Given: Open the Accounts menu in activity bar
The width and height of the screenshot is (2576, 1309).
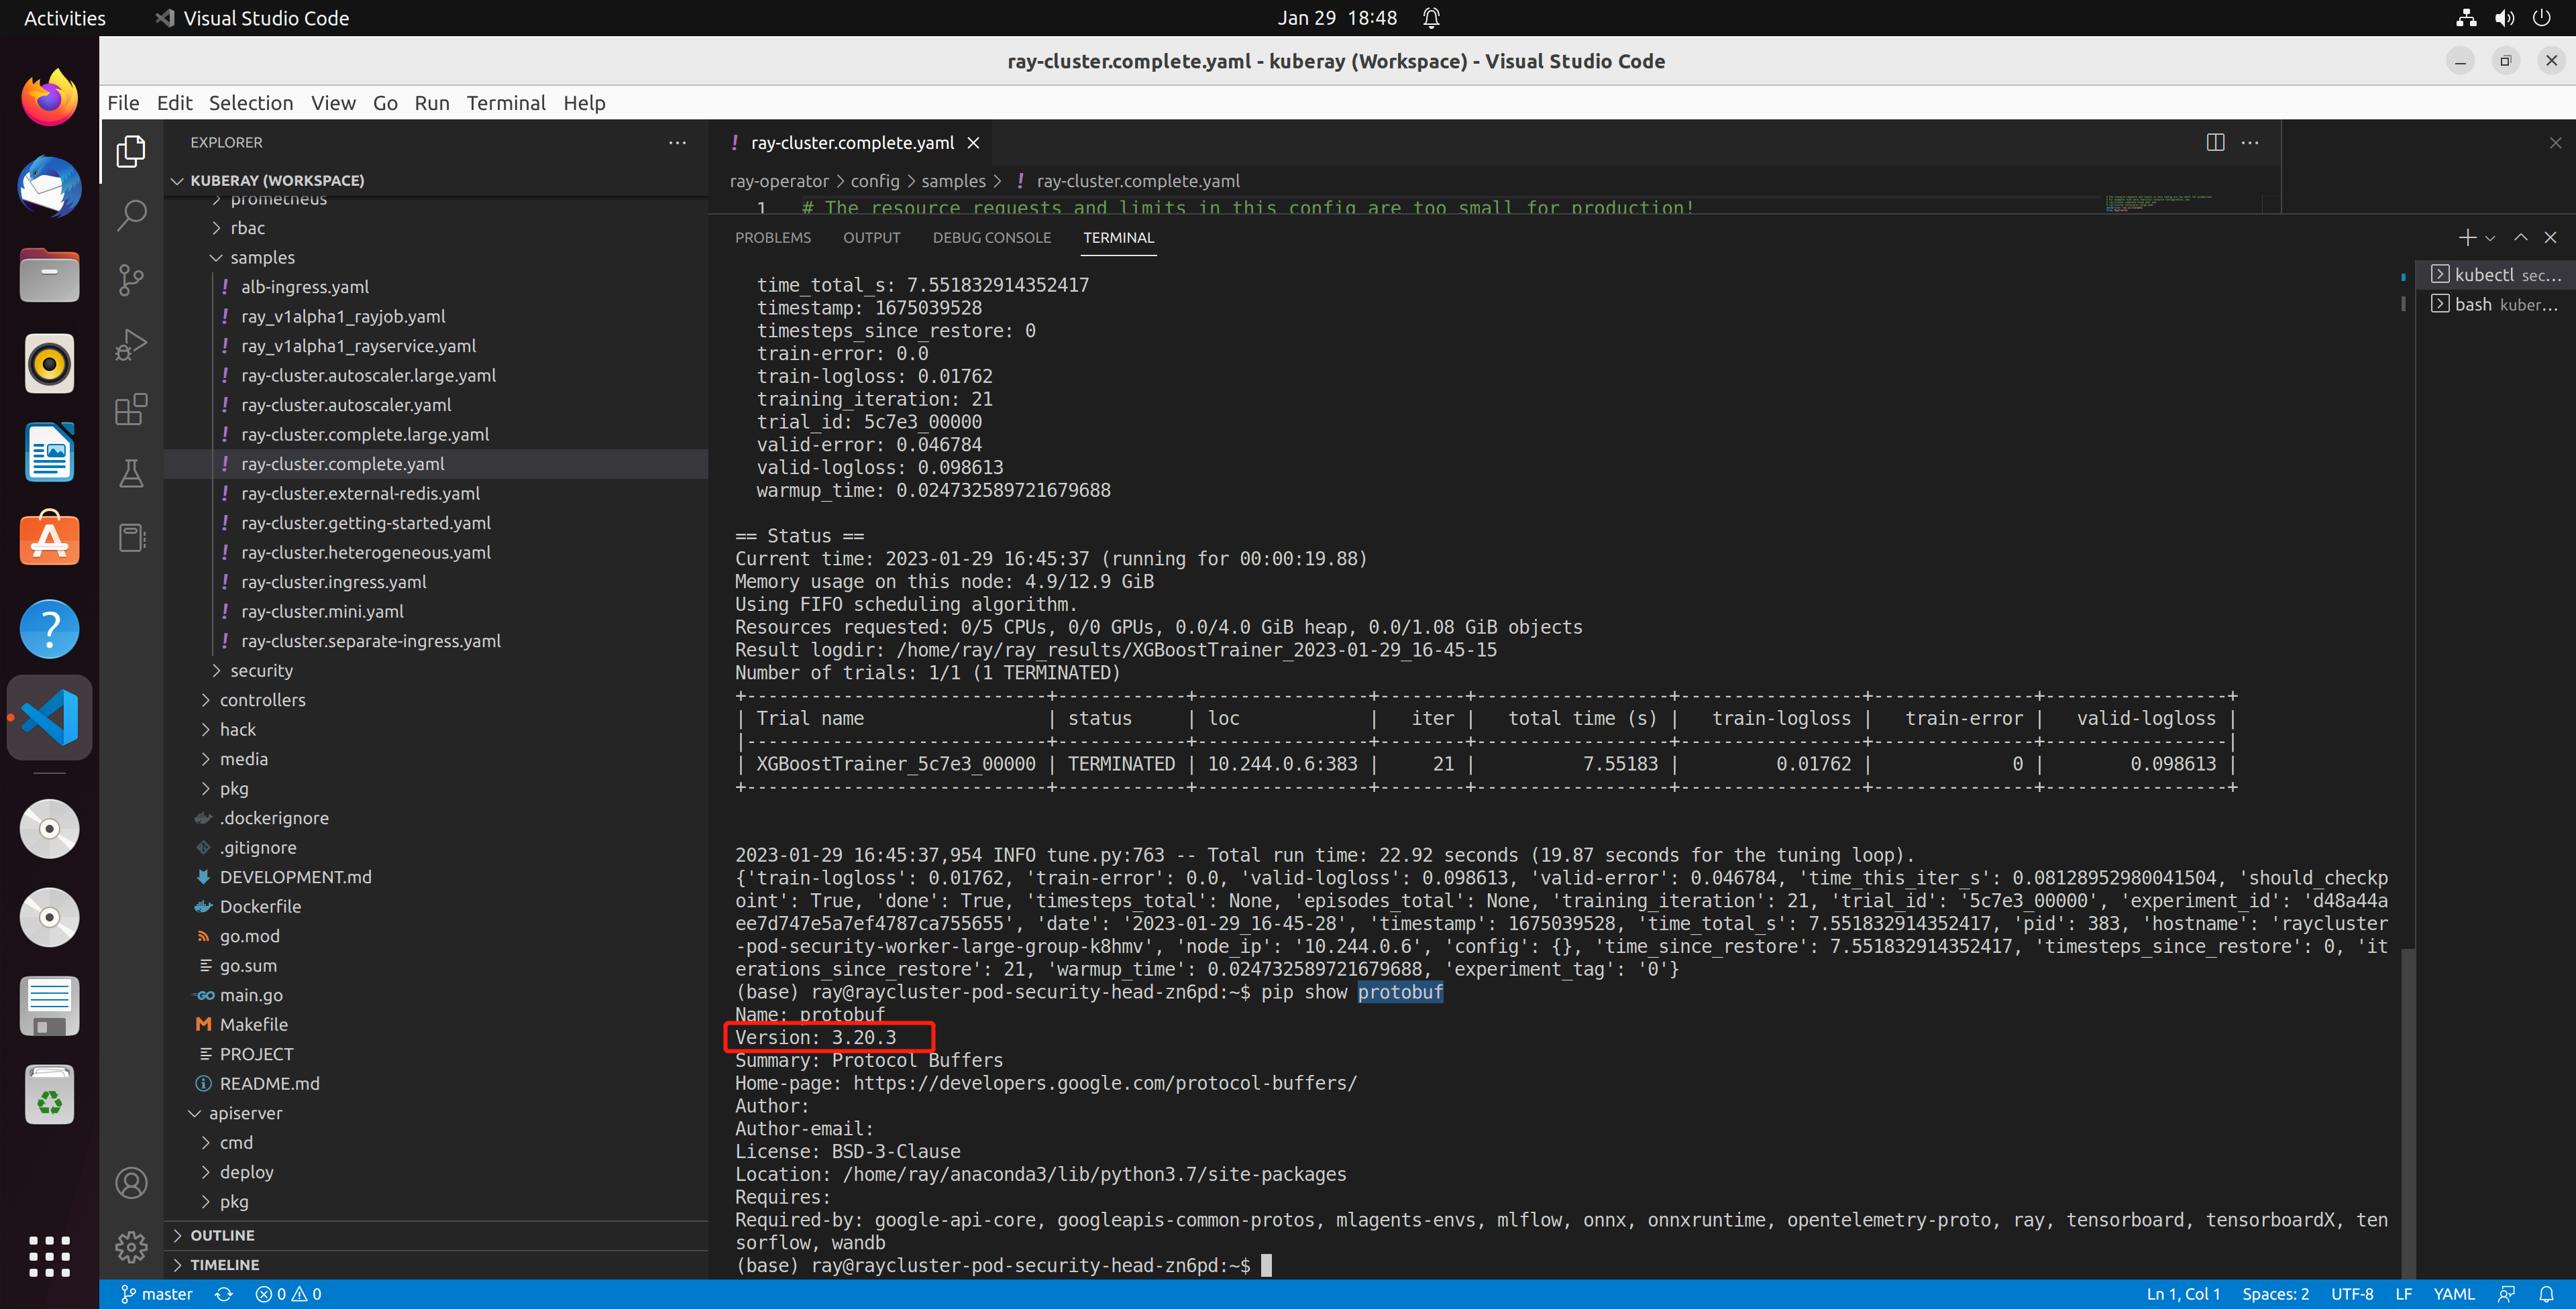Looking at the screenshot, I should tap(131, 1182).
